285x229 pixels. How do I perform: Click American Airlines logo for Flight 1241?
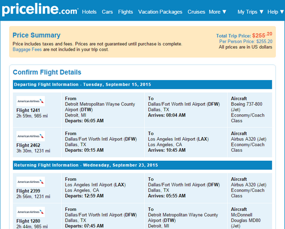click(x=31, y=101)
